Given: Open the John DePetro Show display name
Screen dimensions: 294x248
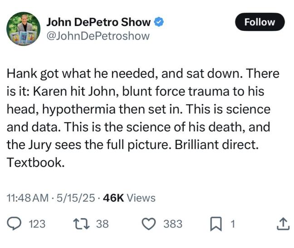Looking at the screenshot, I should point(98,22).
